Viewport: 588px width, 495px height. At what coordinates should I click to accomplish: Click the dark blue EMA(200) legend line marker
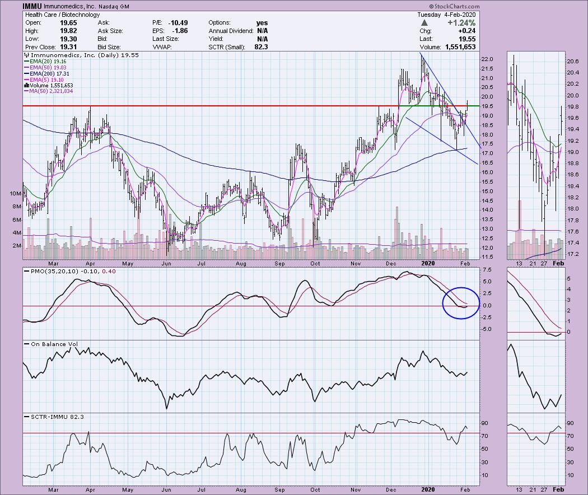(27, 74)
